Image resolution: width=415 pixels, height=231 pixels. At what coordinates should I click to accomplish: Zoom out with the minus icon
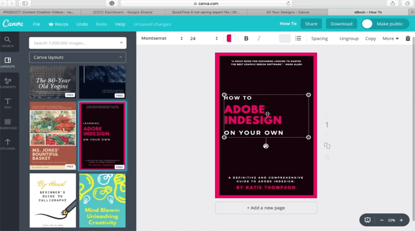pos(382,220)
